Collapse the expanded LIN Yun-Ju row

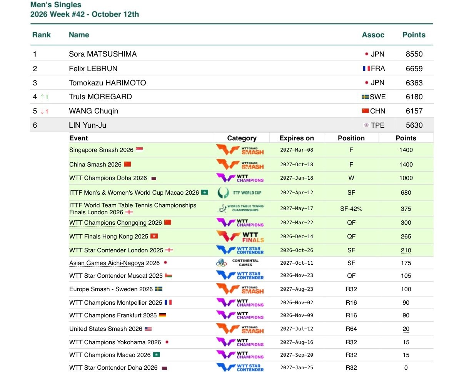232,125
